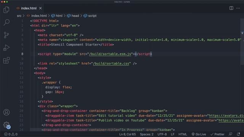
Task: Click the <!DOCTYPE html> line
Action: pos(44,21)
